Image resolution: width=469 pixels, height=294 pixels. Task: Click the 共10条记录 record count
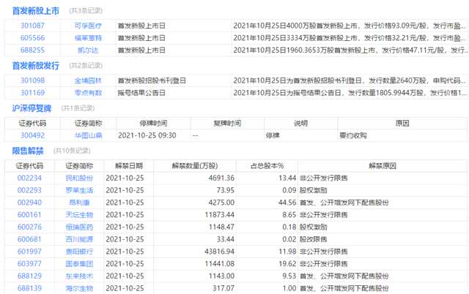[x=72, y=151]
